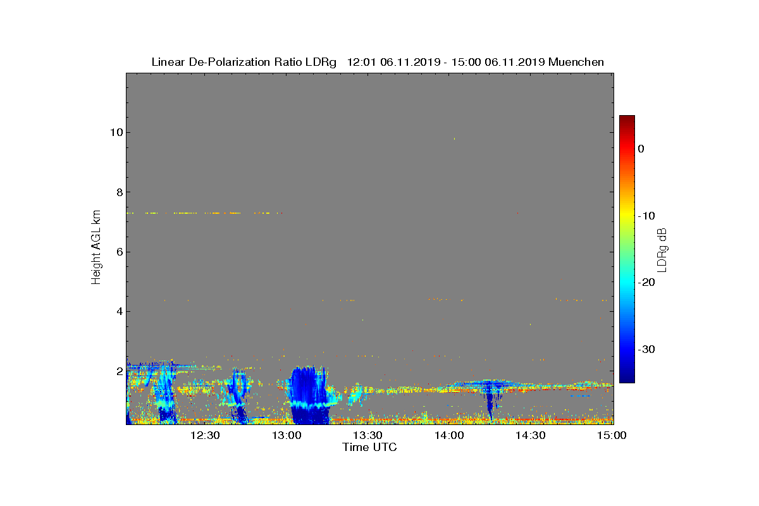Click the colorbar label '0'
This screenshot has height=506, width=759.
pyautogui.click(x=641, y=149)
